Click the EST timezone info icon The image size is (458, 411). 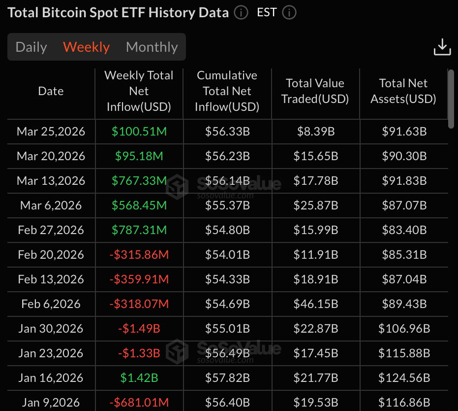pyautogui.click(x=289, y=13)
